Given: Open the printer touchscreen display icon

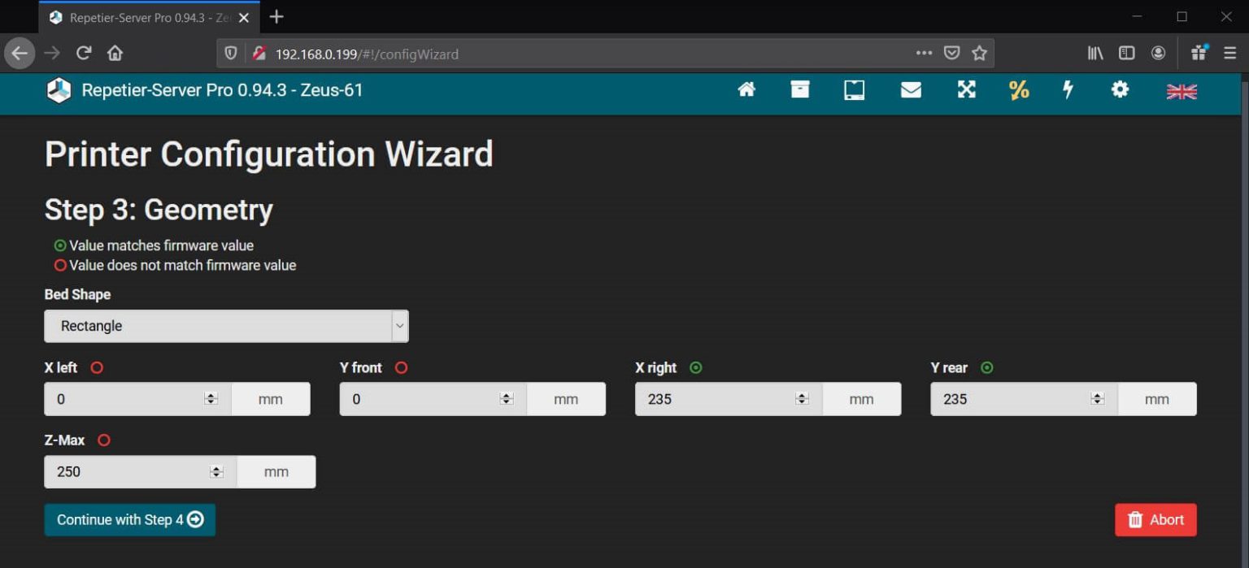Looking at the screenshot, I should click(855, 89).
